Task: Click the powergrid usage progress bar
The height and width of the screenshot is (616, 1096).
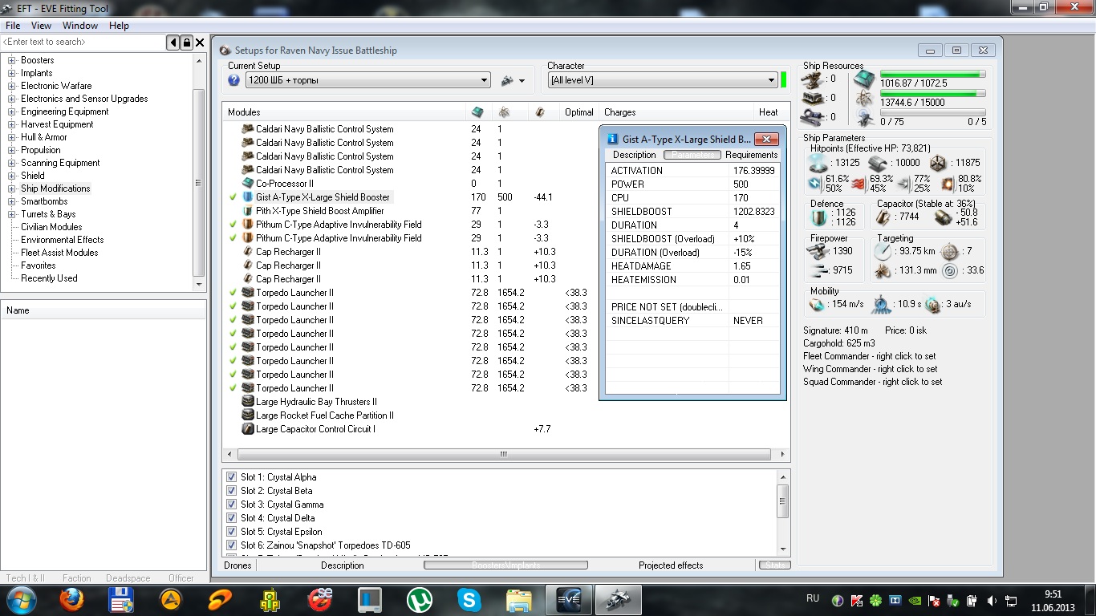Action: pos(933,93)
